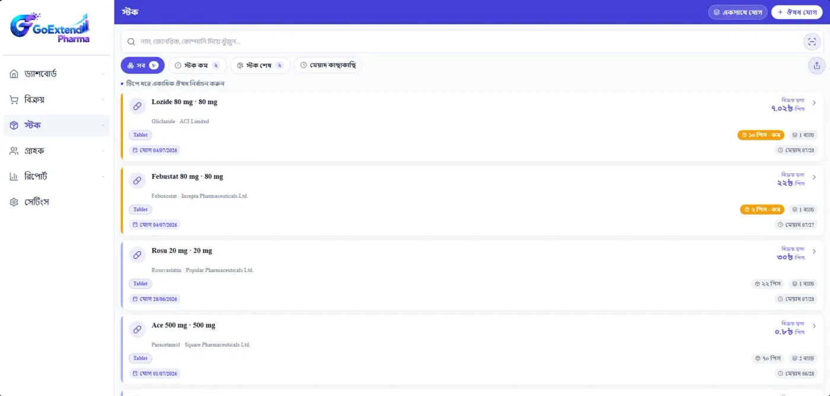
Task: Click the ঔষধ যোগ button
Action: point(797,12)
